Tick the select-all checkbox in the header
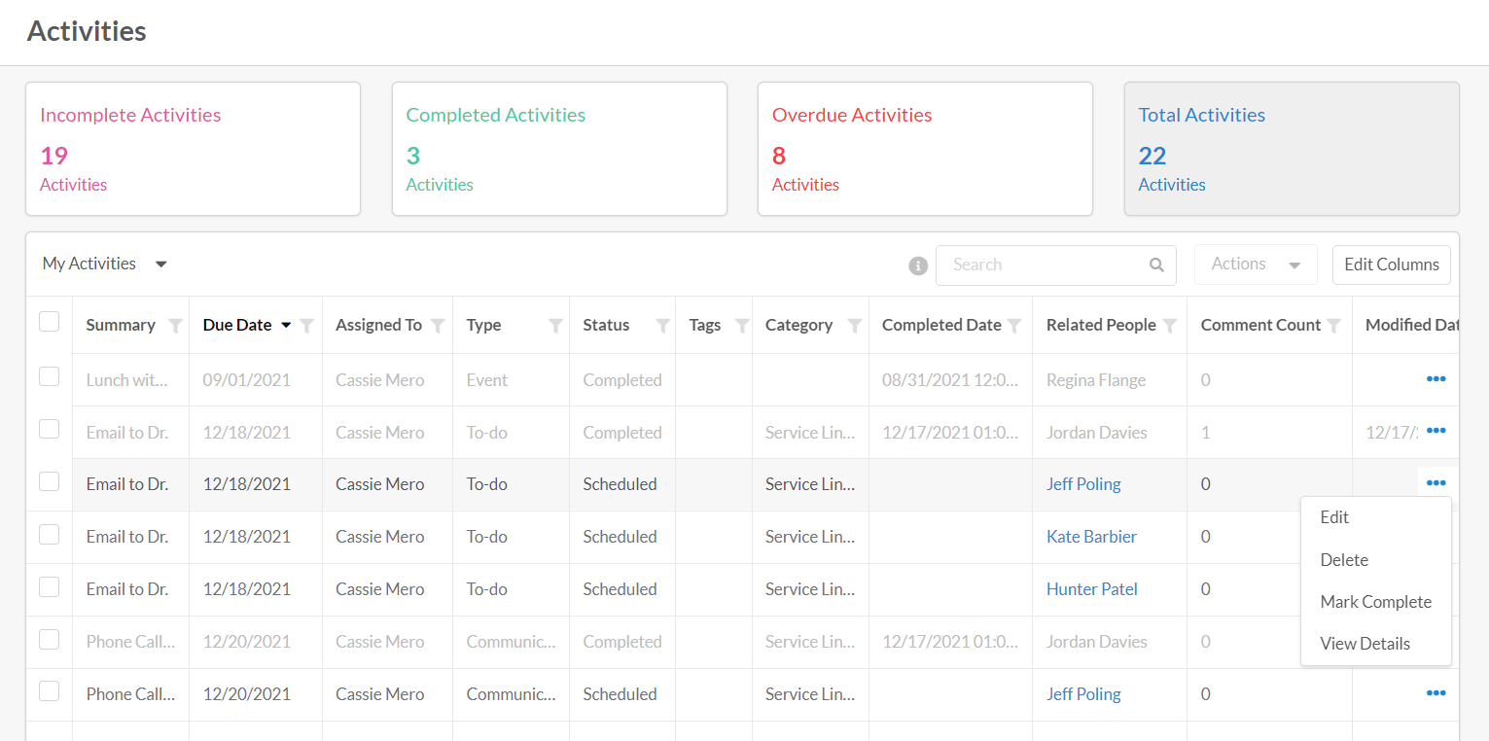This screenshot has height=741, width=1489. [49, 322]
